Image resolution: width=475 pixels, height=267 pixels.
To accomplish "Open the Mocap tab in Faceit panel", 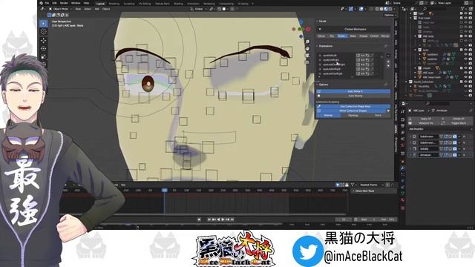I will (x=385, y=36).
